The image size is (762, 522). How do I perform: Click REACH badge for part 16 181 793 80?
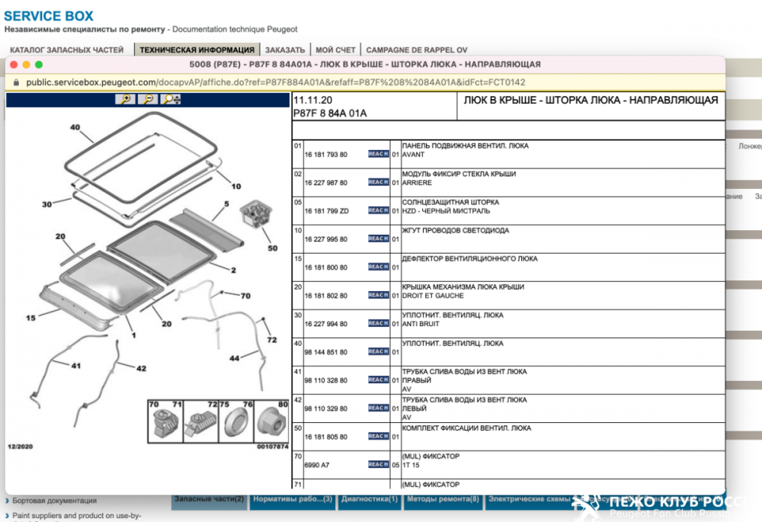(x=378, y=154)
